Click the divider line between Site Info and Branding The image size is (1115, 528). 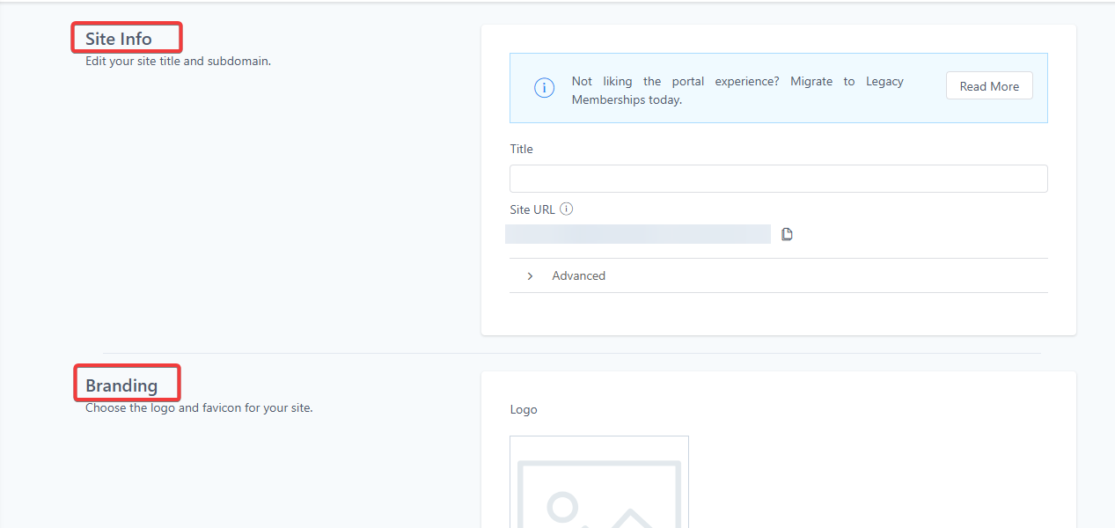[572, 353]
